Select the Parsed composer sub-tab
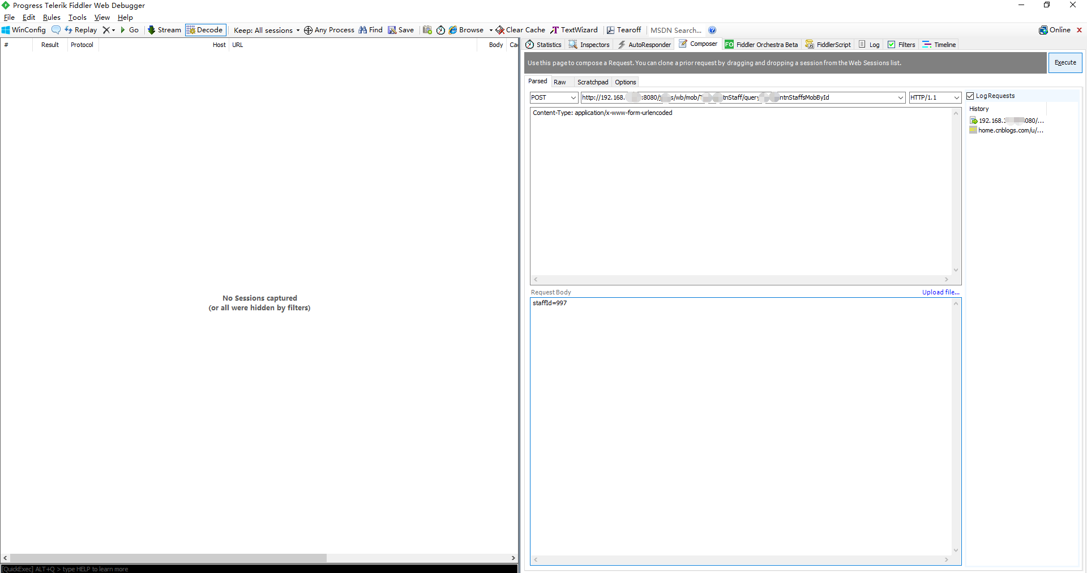This screenshot has height=573, width=1087. click(x=538, y=82)
